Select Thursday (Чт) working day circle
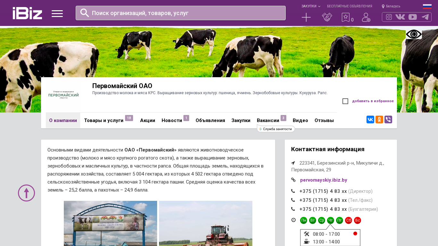The height and width of the screenshot is (246, 438). (x=331, y=220)
